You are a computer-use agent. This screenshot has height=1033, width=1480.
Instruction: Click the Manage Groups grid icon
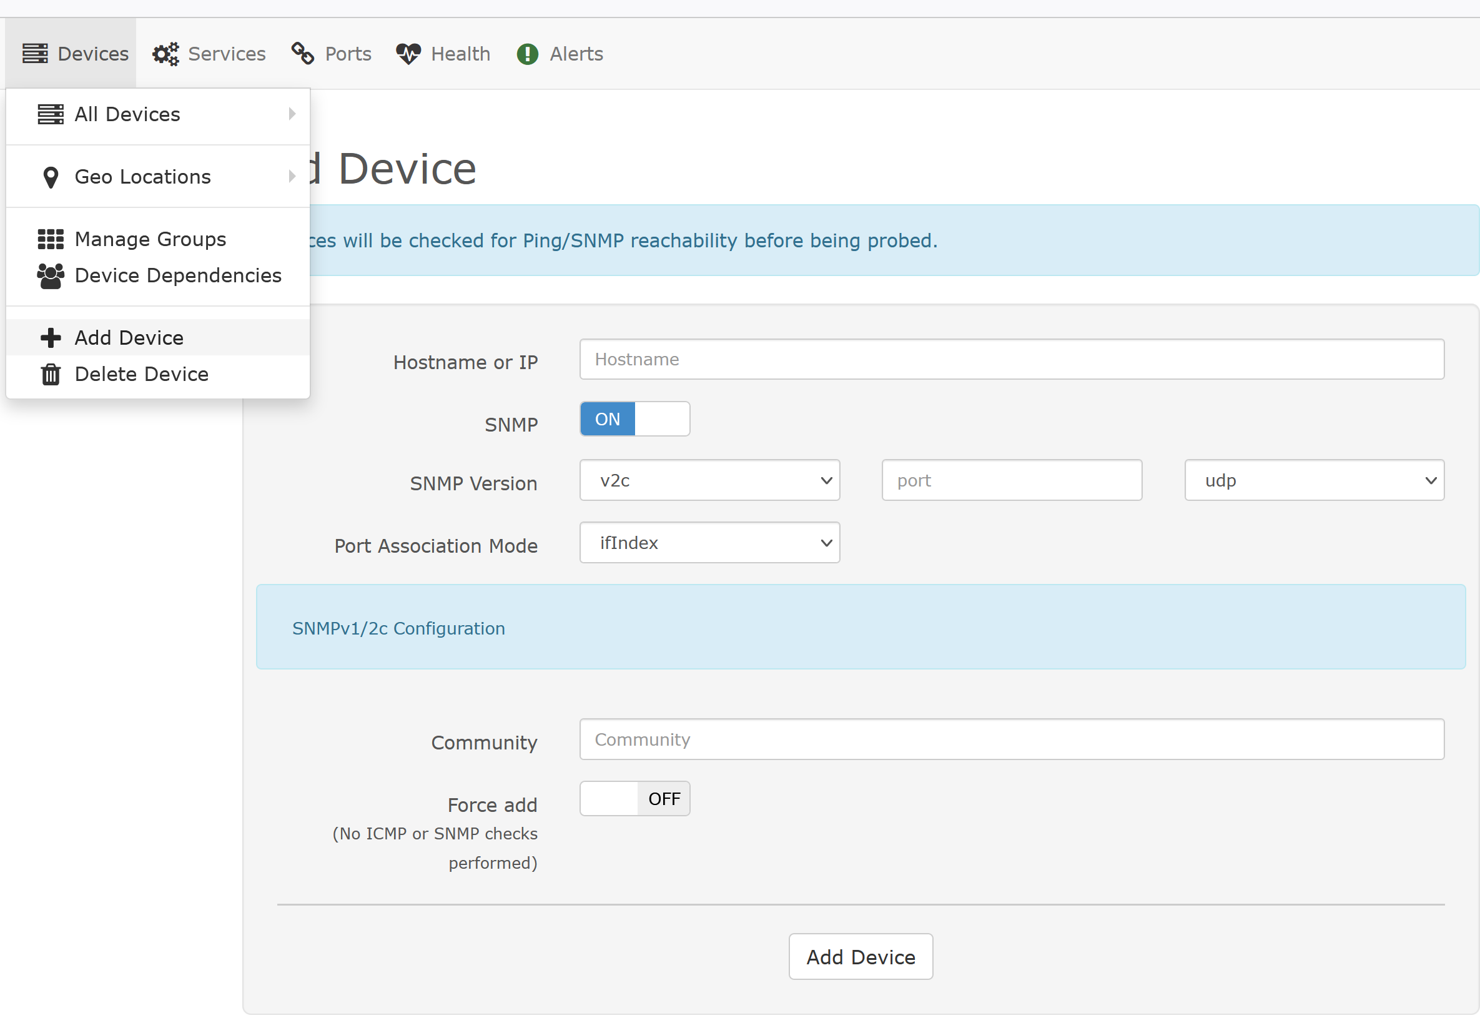pyautogui.click(x=51, y=239)
